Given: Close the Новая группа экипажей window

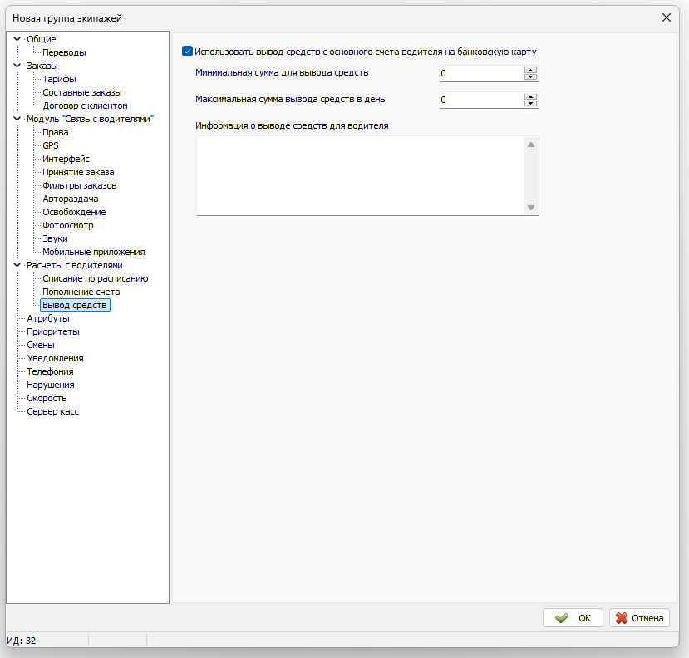Looking at the screenshot, I should pos(666,17).
